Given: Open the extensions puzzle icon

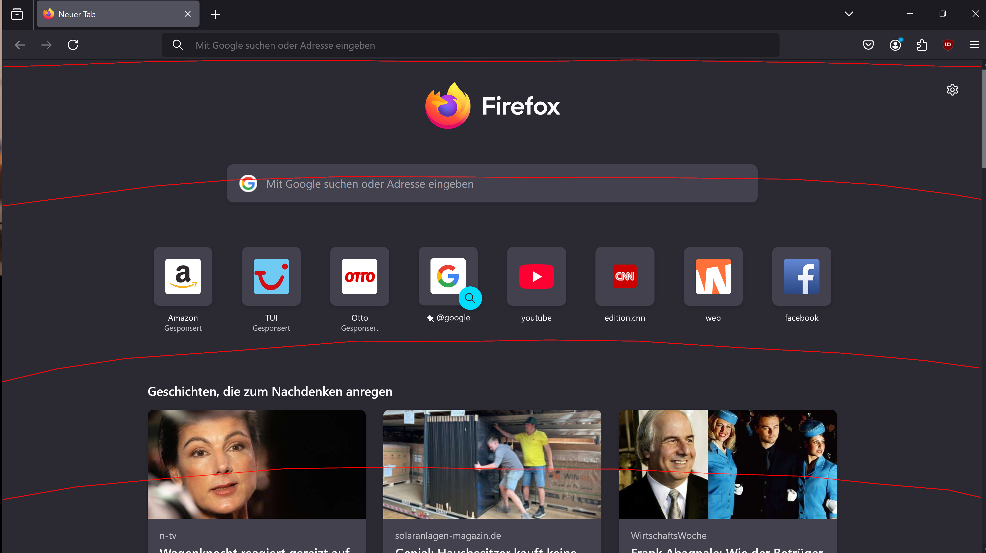Looking at the screenshot, I should coord(922,45).
